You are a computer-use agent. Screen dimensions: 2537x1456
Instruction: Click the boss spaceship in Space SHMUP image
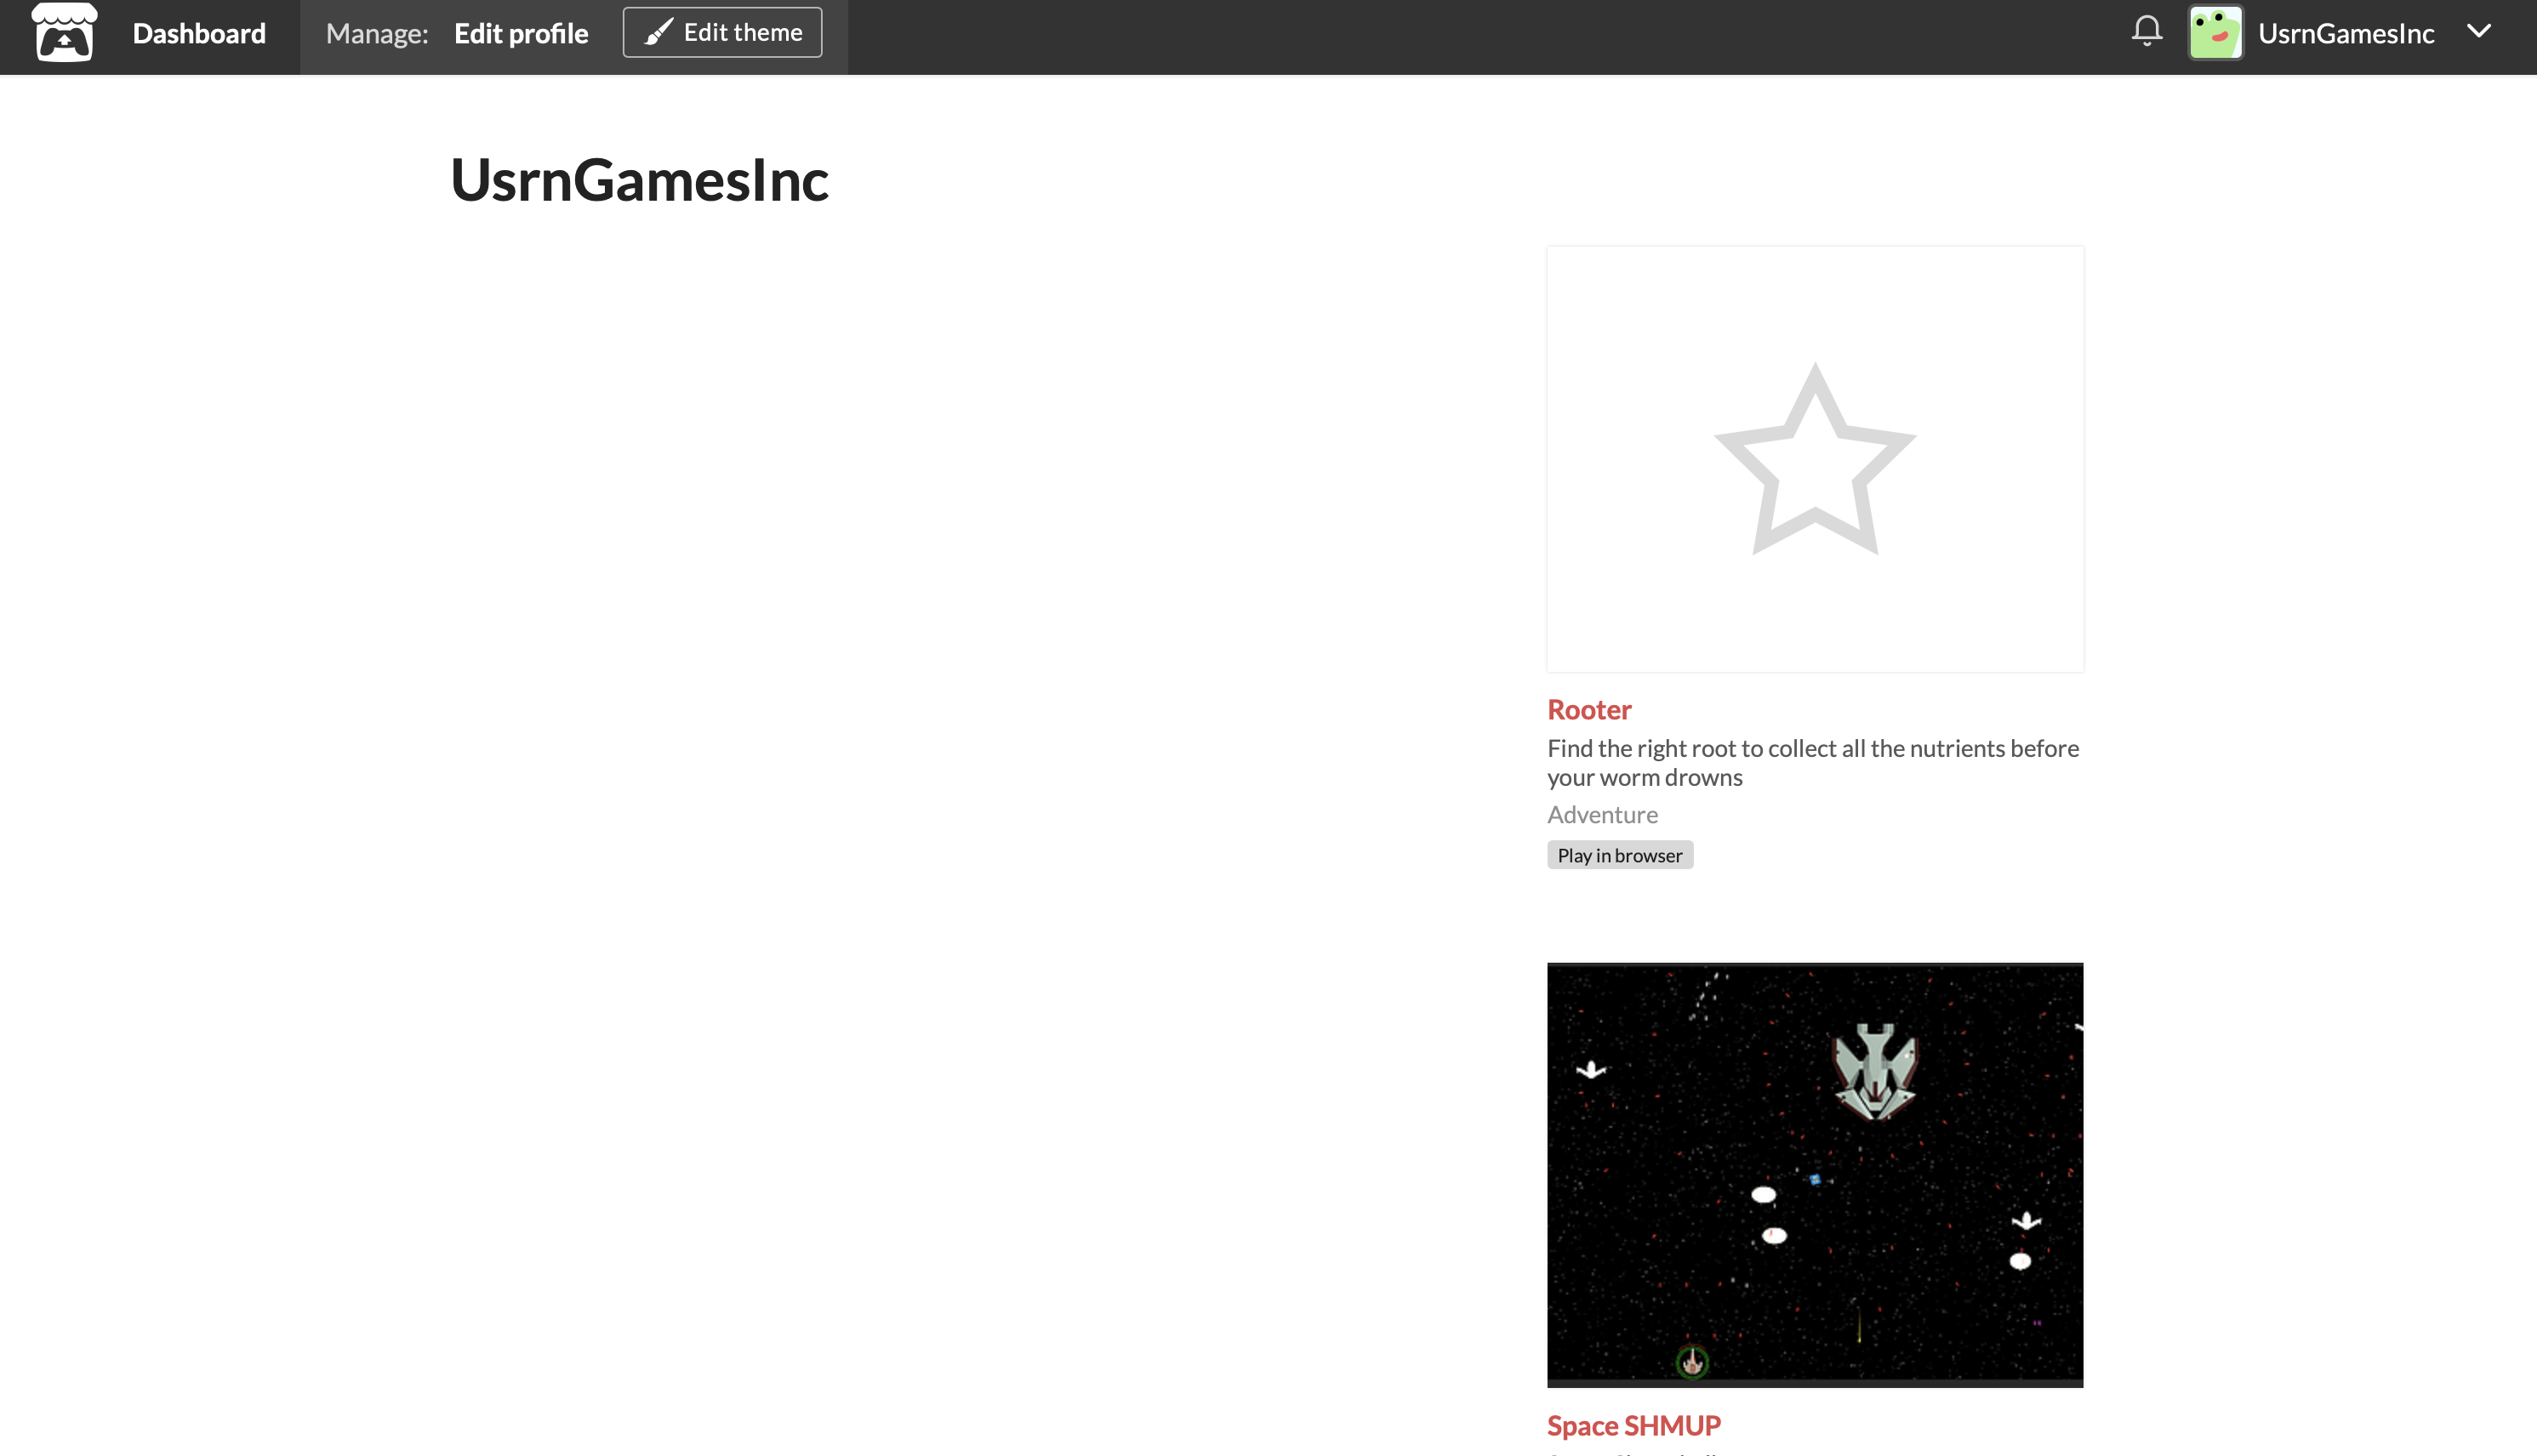1875,1071
